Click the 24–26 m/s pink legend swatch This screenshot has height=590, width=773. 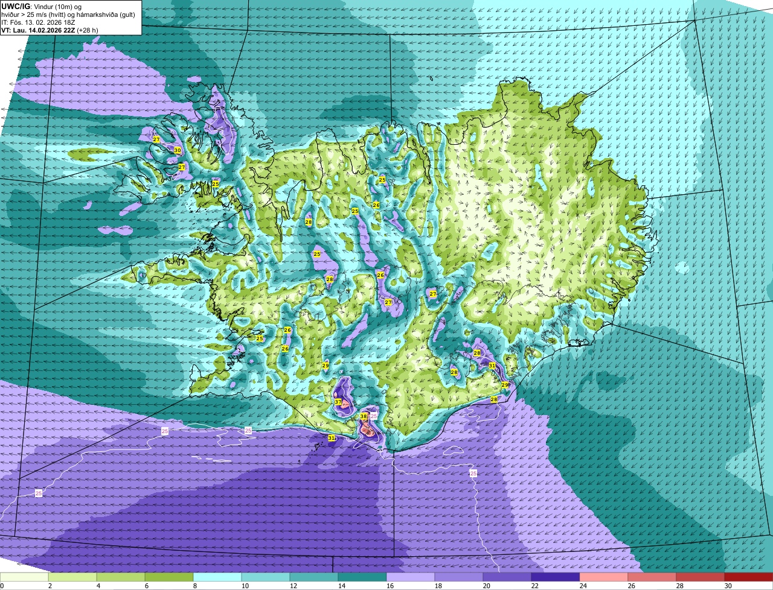pos(604,577)
